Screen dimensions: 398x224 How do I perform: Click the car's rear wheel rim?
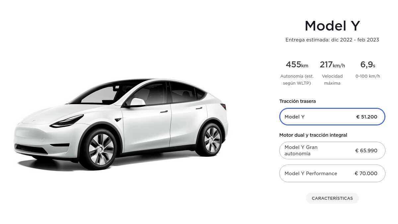212,139
